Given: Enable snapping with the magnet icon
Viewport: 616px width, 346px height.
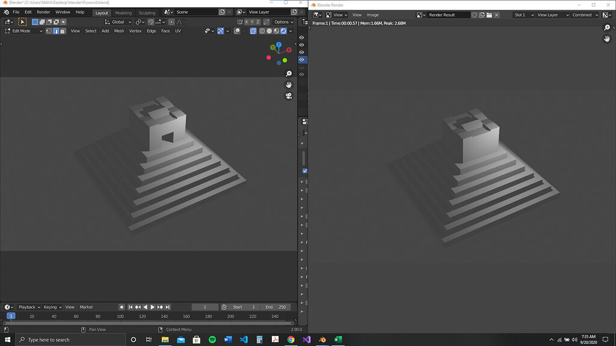Looking at the screenshot, I should [x=150, y=22].
